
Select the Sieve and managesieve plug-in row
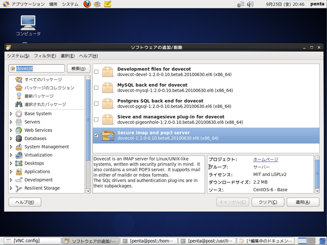coord(206,119)
